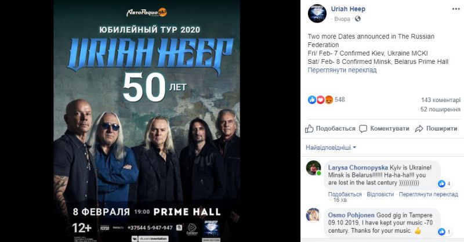
Task: Click Подобається under Larysa's comment
Action: pos(345,194)
